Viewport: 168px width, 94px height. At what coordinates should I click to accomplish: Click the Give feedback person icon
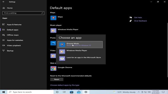(131, 21)
